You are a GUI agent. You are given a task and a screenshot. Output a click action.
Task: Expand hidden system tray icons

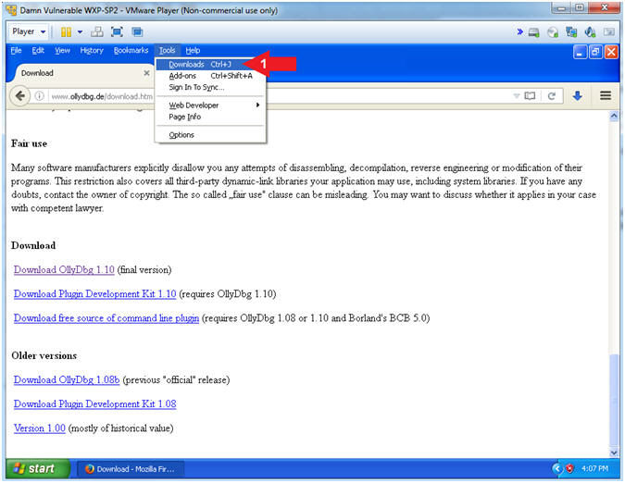click(x=557, y=469)
